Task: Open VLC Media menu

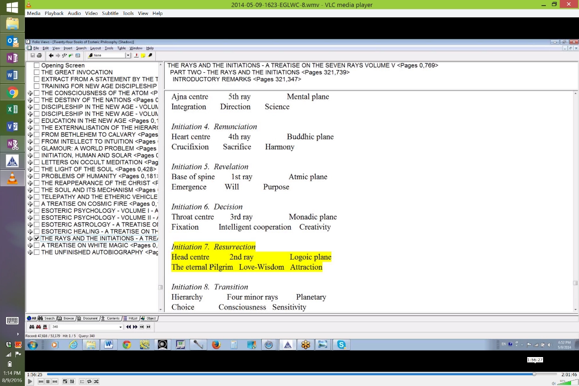Action: [34, 13]
